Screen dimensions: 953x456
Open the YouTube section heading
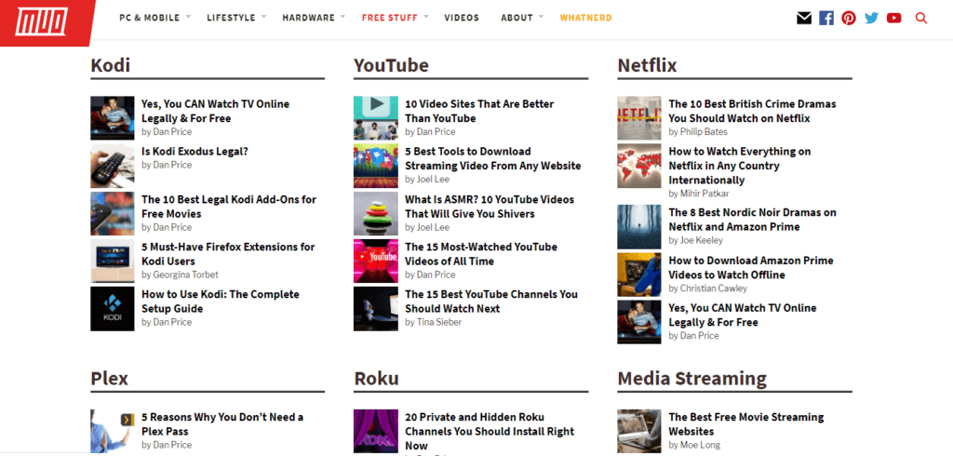coord(391,65)
